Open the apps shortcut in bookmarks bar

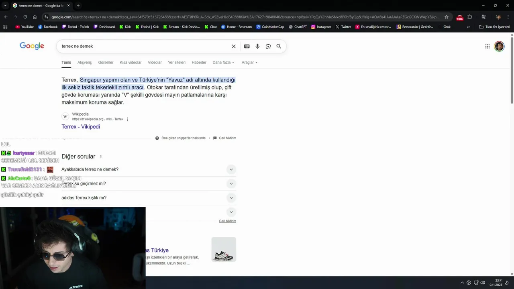[5, 27]
